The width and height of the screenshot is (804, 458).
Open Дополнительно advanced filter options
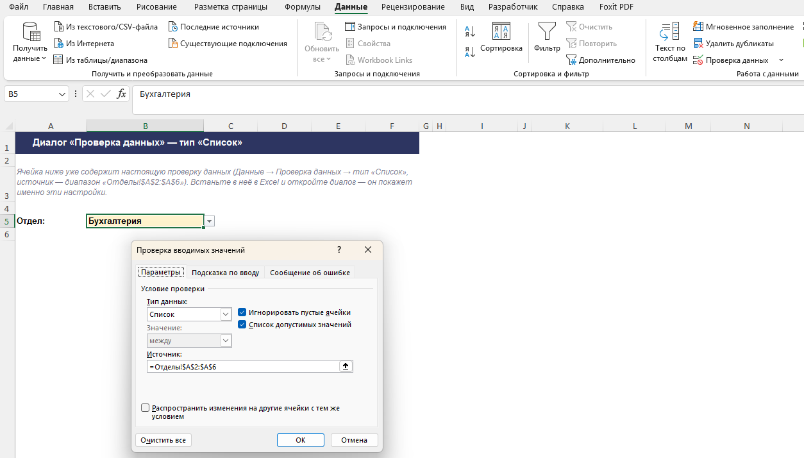601,60
